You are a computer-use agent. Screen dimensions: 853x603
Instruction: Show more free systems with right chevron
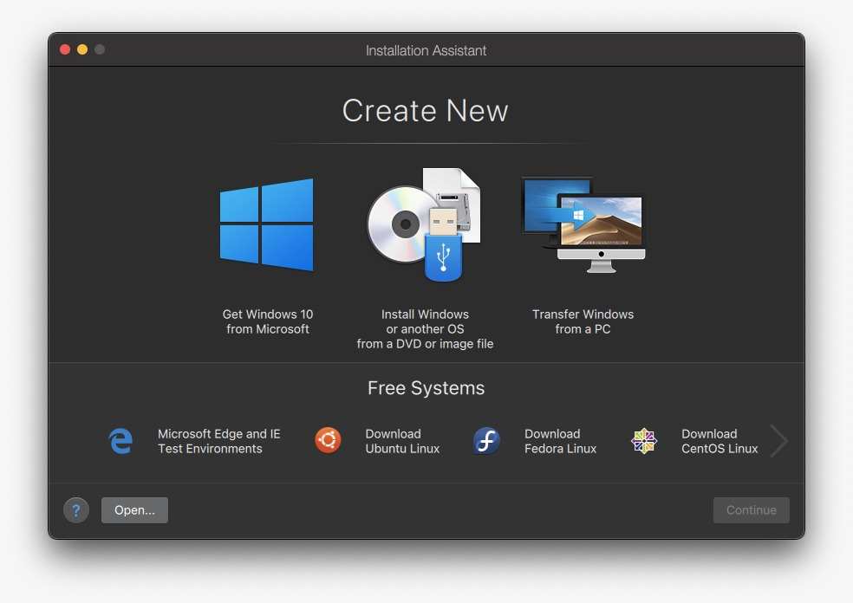779,440
